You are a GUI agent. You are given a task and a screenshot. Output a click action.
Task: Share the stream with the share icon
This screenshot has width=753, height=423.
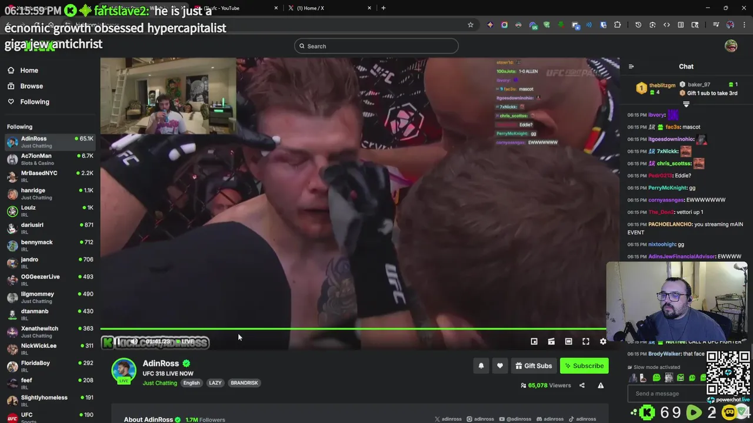(x=582, y=385)
